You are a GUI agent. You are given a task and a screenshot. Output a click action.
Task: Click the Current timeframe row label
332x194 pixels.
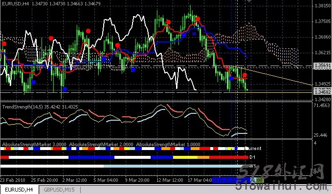253,148
